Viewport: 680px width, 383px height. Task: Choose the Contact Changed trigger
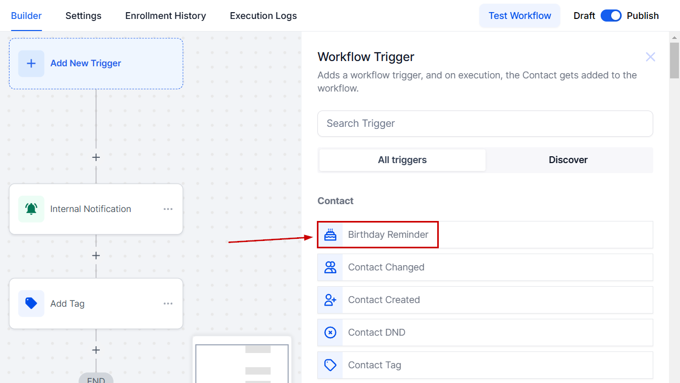click(x=485, y=267)
